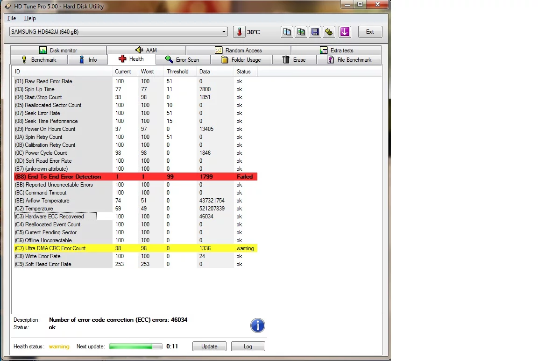Switch to the Folder Usage tab
The height and width of the screenshot is (361, 538).
click(241, 60)
